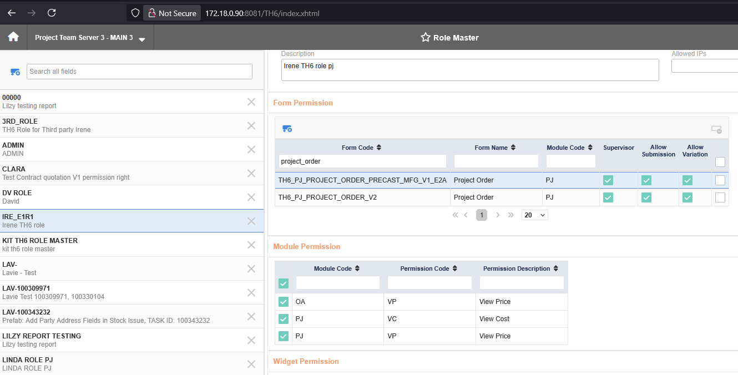
Task: Click add new role icon beside search
Action: tap(15, 72)
